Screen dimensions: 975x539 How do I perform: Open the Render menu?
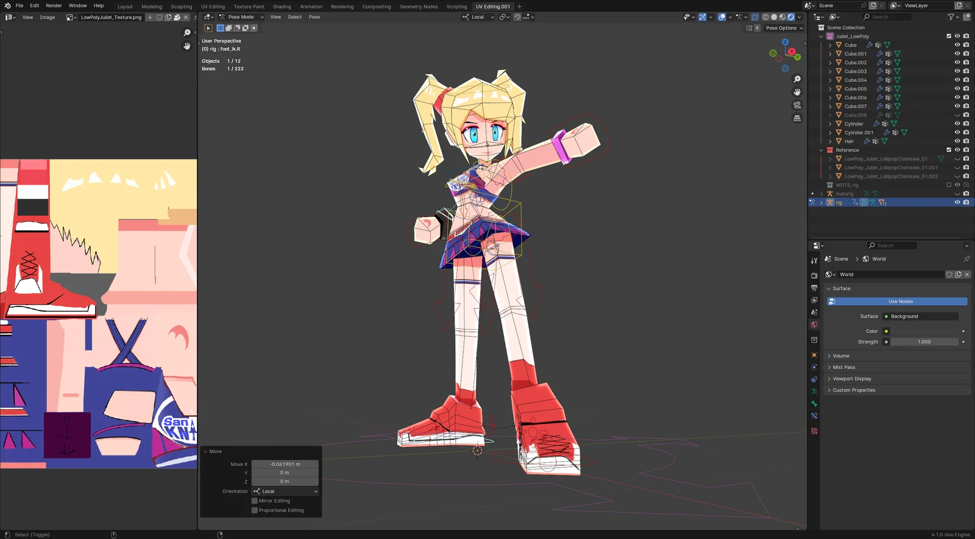pos(54,5)
